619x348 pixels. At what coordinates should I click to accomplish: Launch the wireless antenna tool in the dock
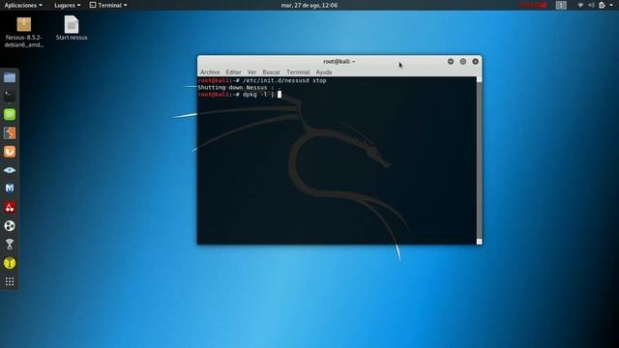pyautogui.click(x=10, y=245)
